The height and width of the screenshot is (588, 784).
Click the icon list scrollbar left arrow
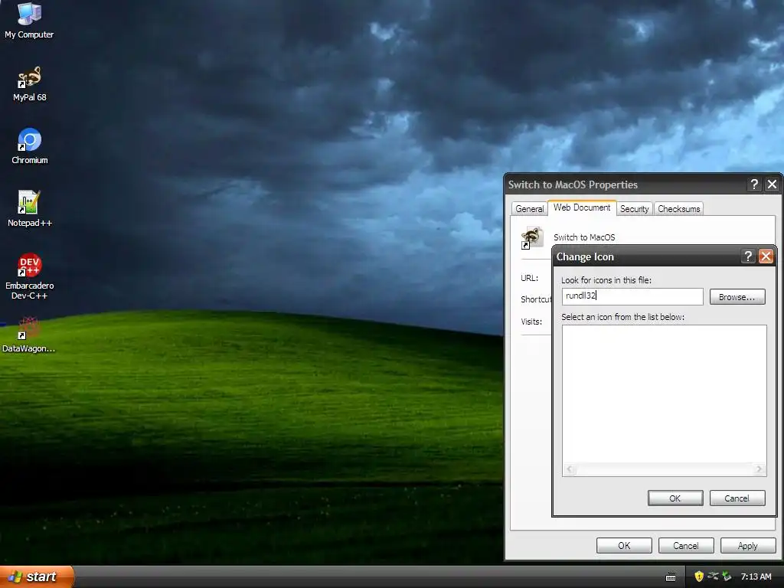(570, 469)
